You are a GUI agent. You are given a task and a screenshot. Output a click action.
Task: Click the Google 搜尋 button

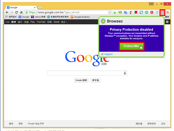pos(81,80)
